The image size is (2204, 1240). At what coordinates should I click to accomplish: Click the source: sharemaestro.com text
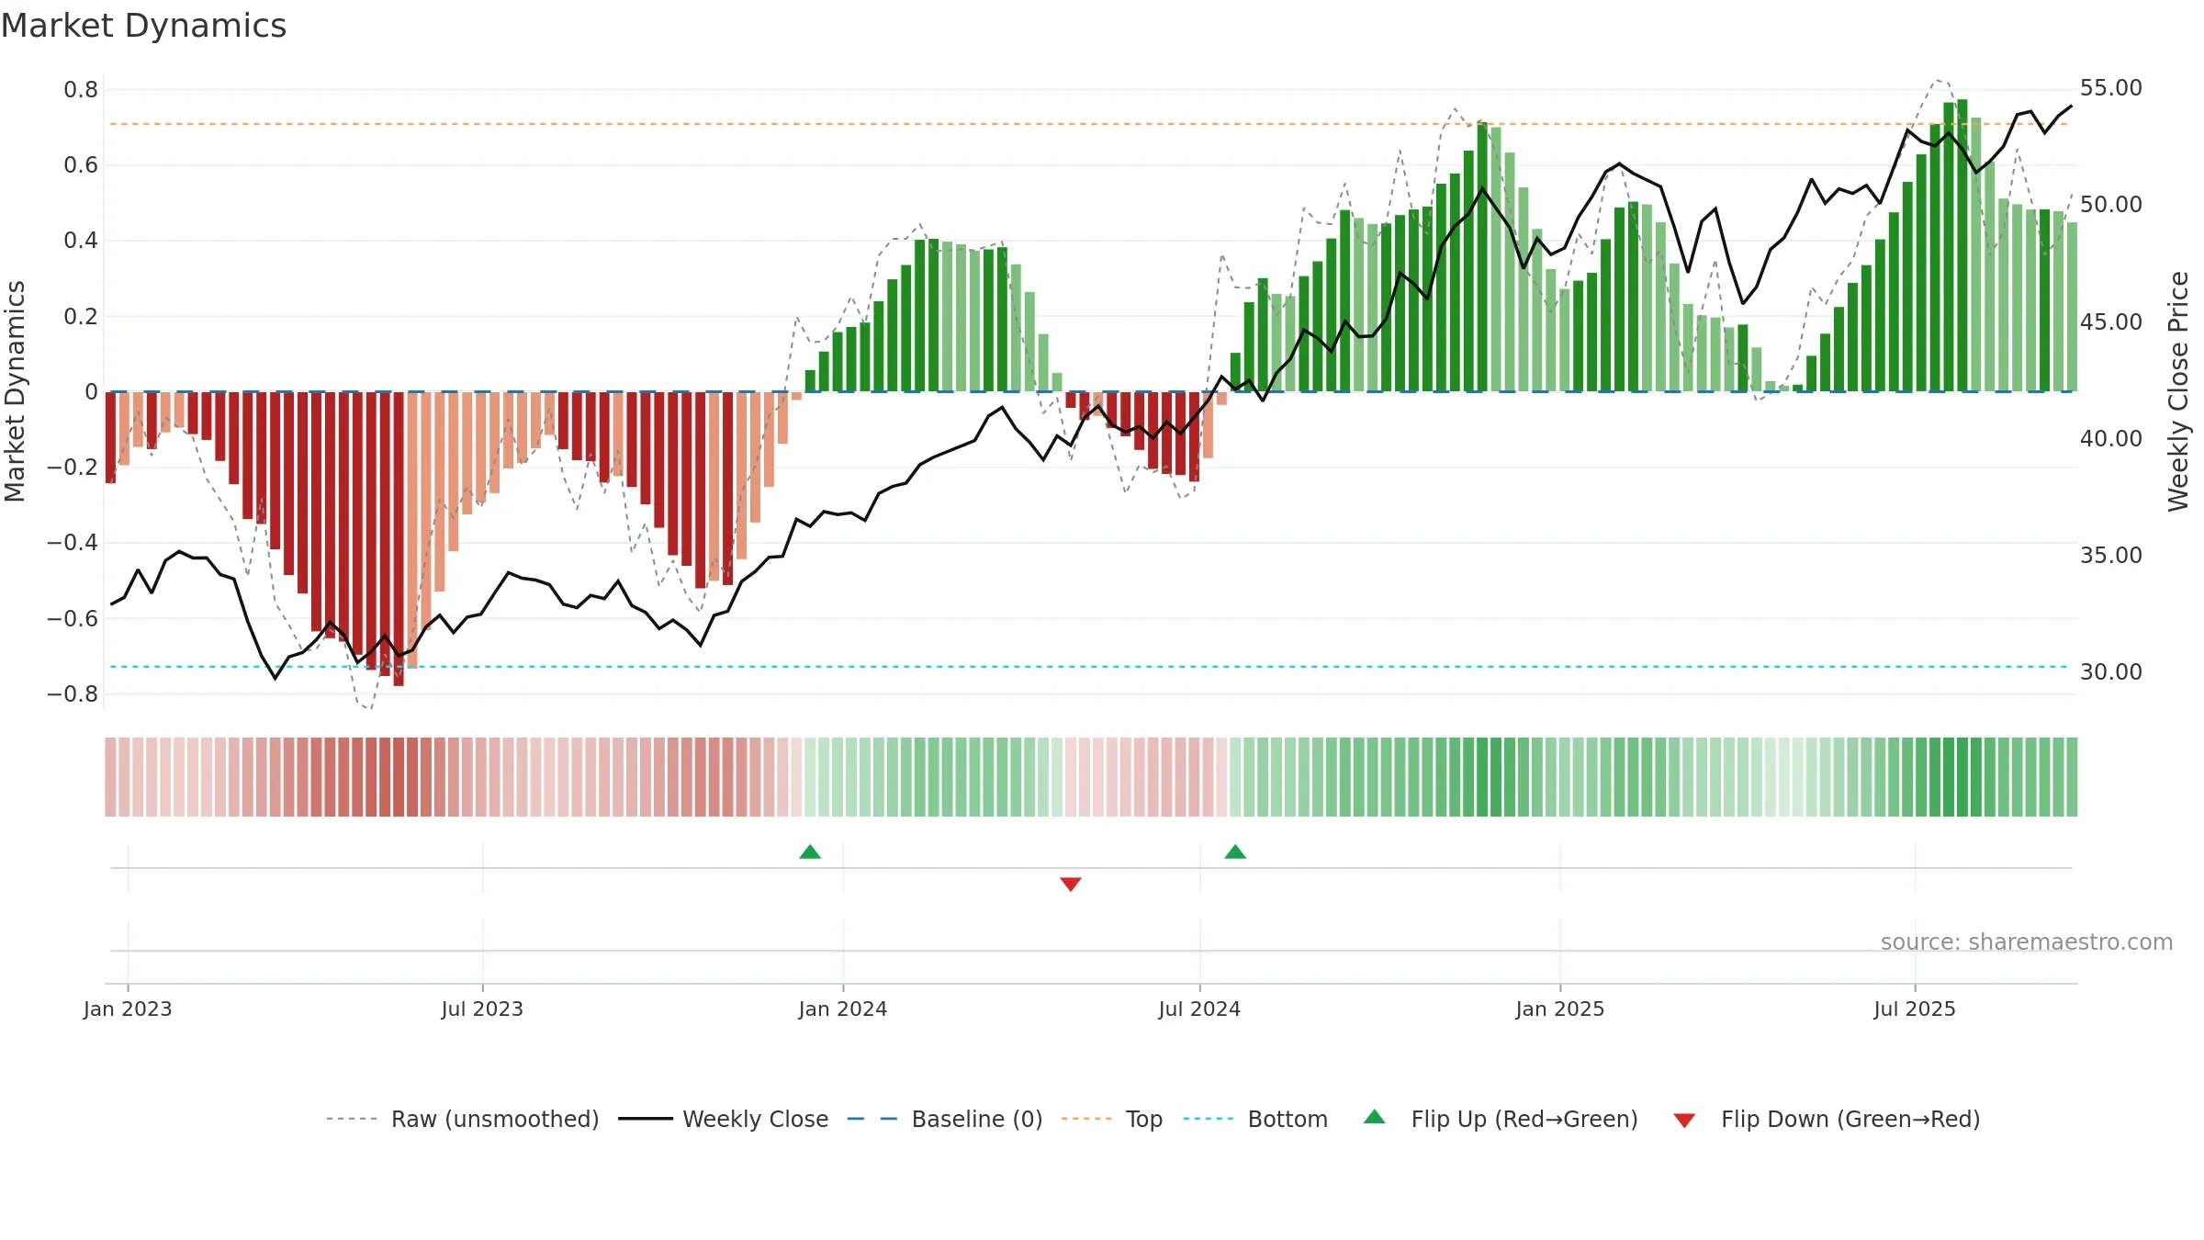[x=2027, y=942]
